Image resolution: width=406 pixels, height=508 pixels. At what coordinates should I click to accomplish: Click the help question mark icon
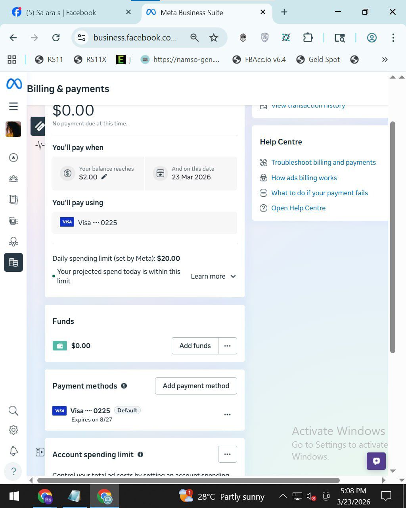[13, 471]
